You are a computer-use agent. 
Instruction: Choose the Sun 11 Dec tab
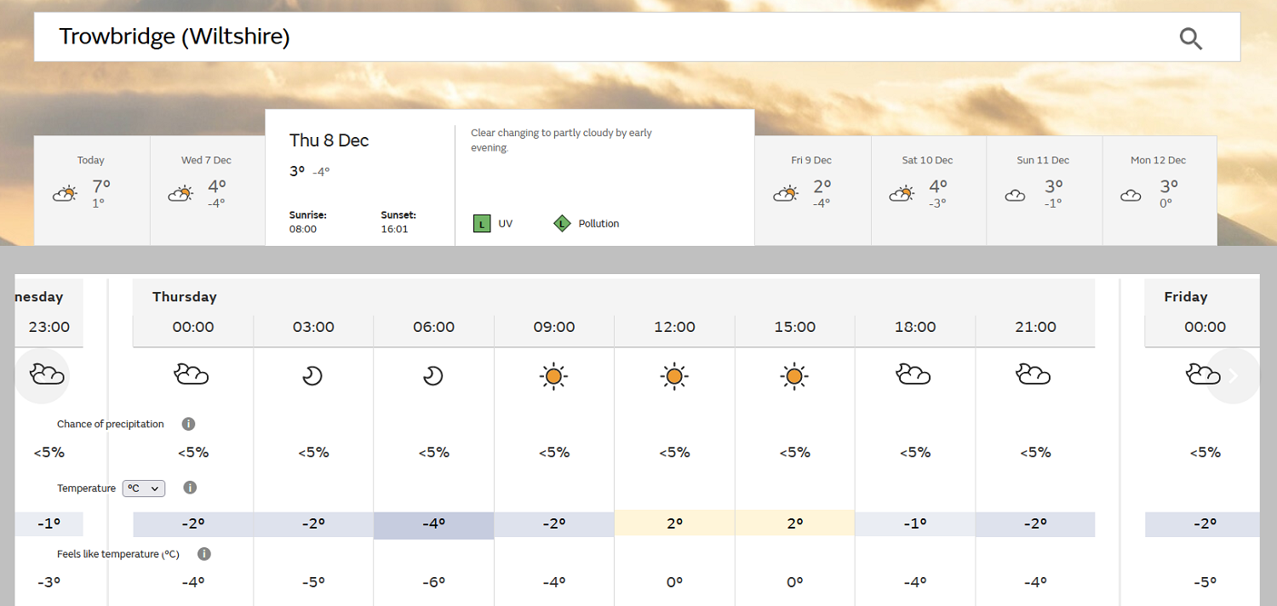point(1043,190)
